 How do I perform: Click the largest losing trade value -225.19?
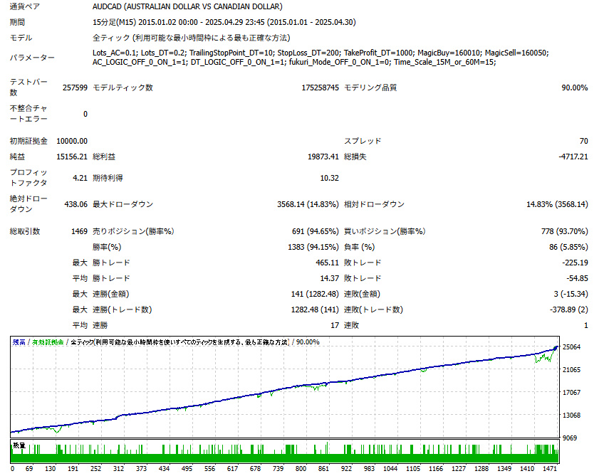coord(575,263)
